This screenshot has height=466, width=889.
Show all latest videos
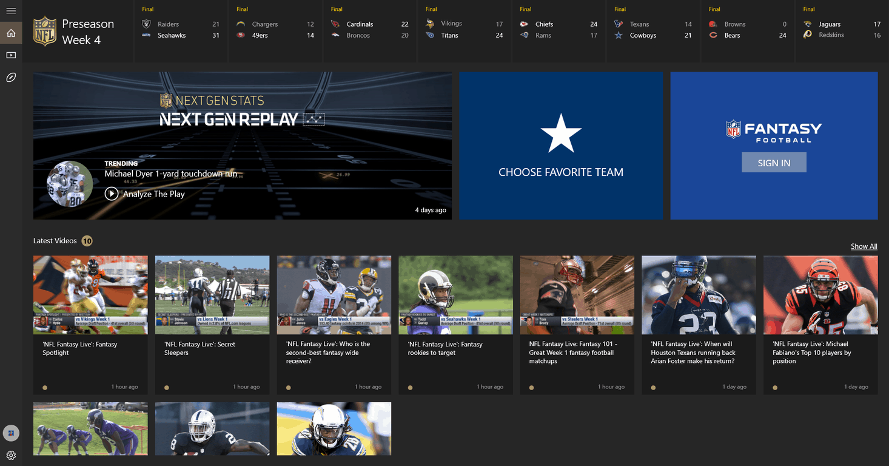coord(864,246)
